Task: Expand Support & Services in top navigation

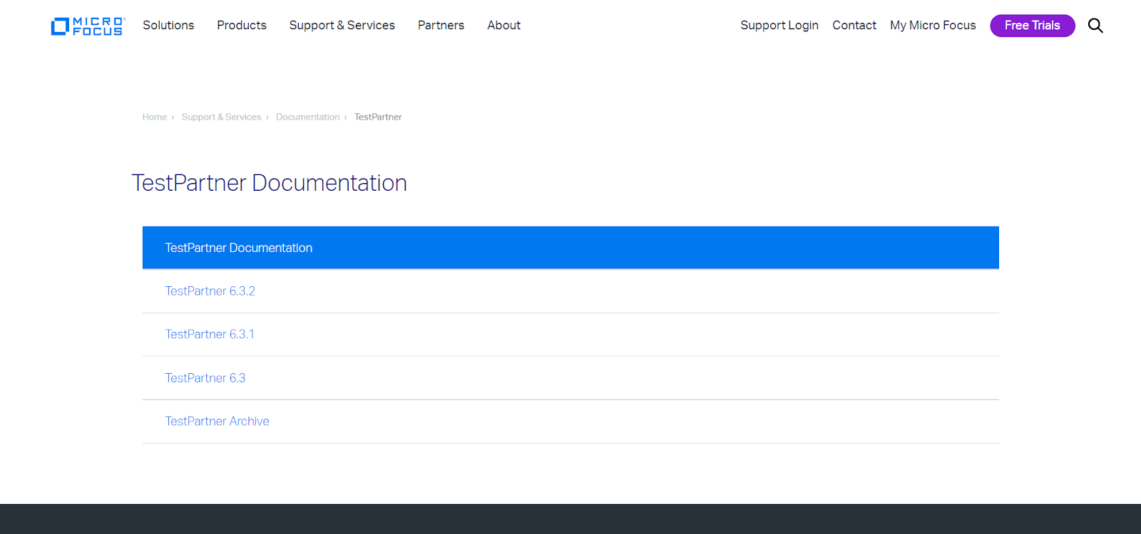Action: point(342,26)
